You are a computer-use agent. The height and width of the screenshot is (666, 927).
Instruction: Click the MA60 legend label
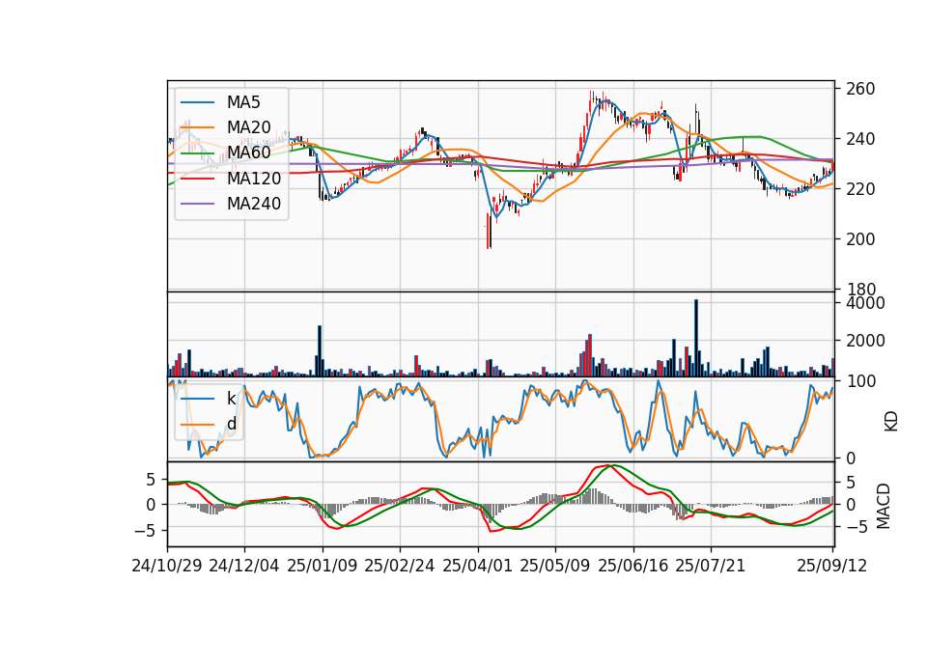[248, 153]
